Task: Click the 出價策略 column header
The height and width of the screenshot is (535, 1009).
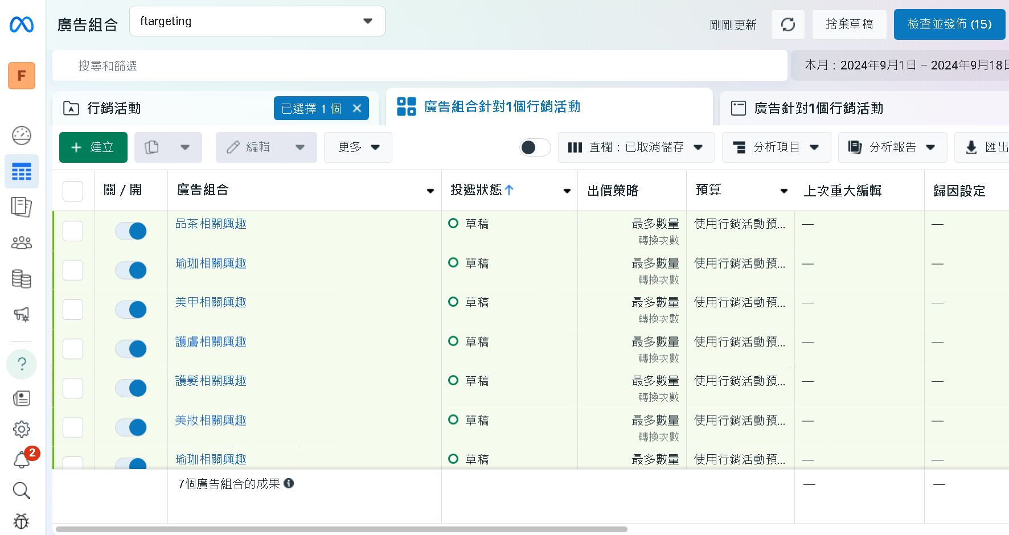Action: tap(613, 191)
